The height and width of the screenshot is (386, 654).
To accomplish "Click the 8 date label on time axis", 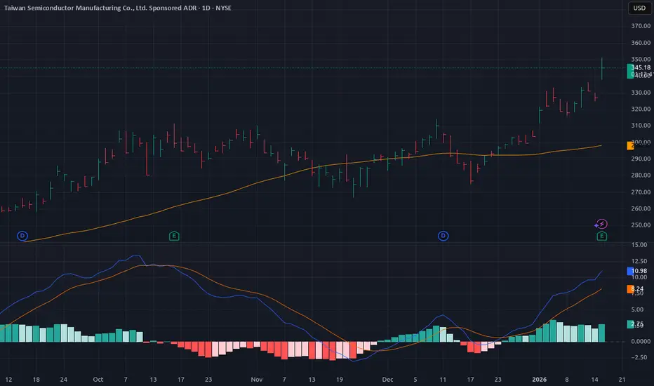I will point(566,379).
